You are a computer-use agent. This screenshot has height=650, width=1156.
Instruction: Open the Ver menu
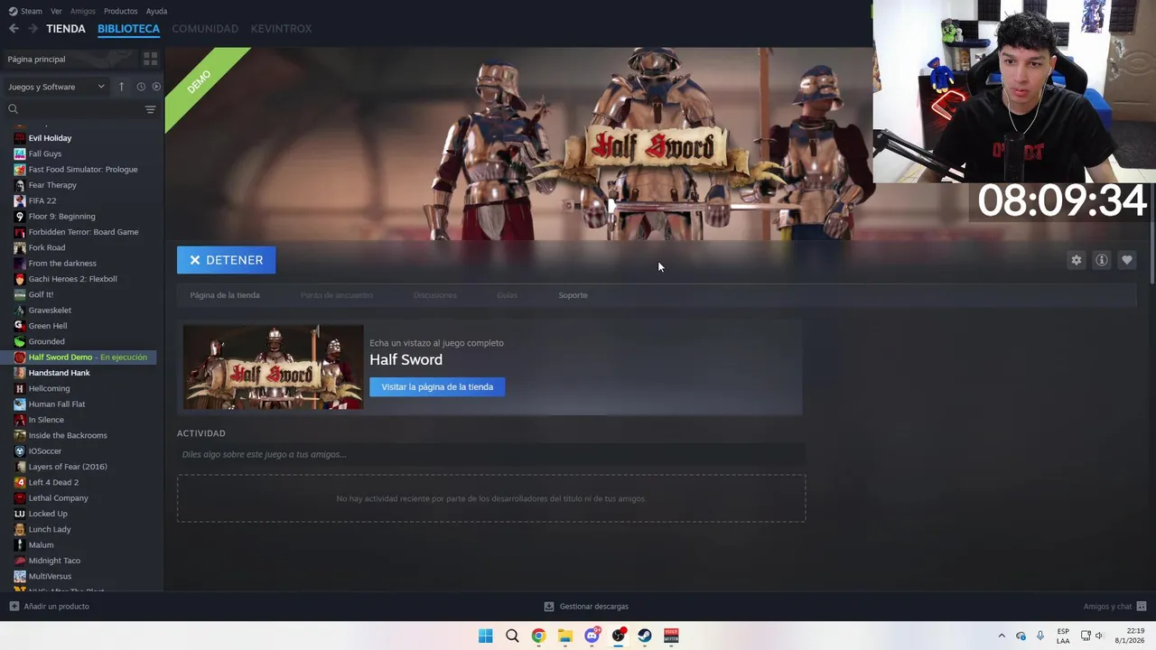click(56, 11)
